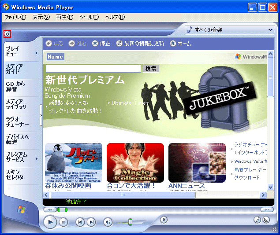Screen dimensions: 280x235
Task: Collapse the taskbar with the side handle
Action: pos(41,115)
